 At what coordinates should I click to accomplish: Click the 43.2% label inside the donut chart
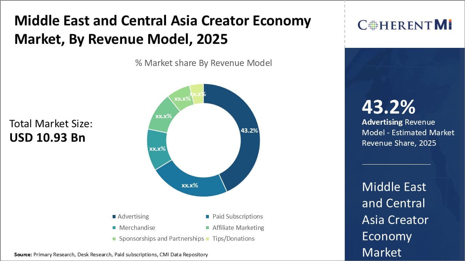[250, 130]
